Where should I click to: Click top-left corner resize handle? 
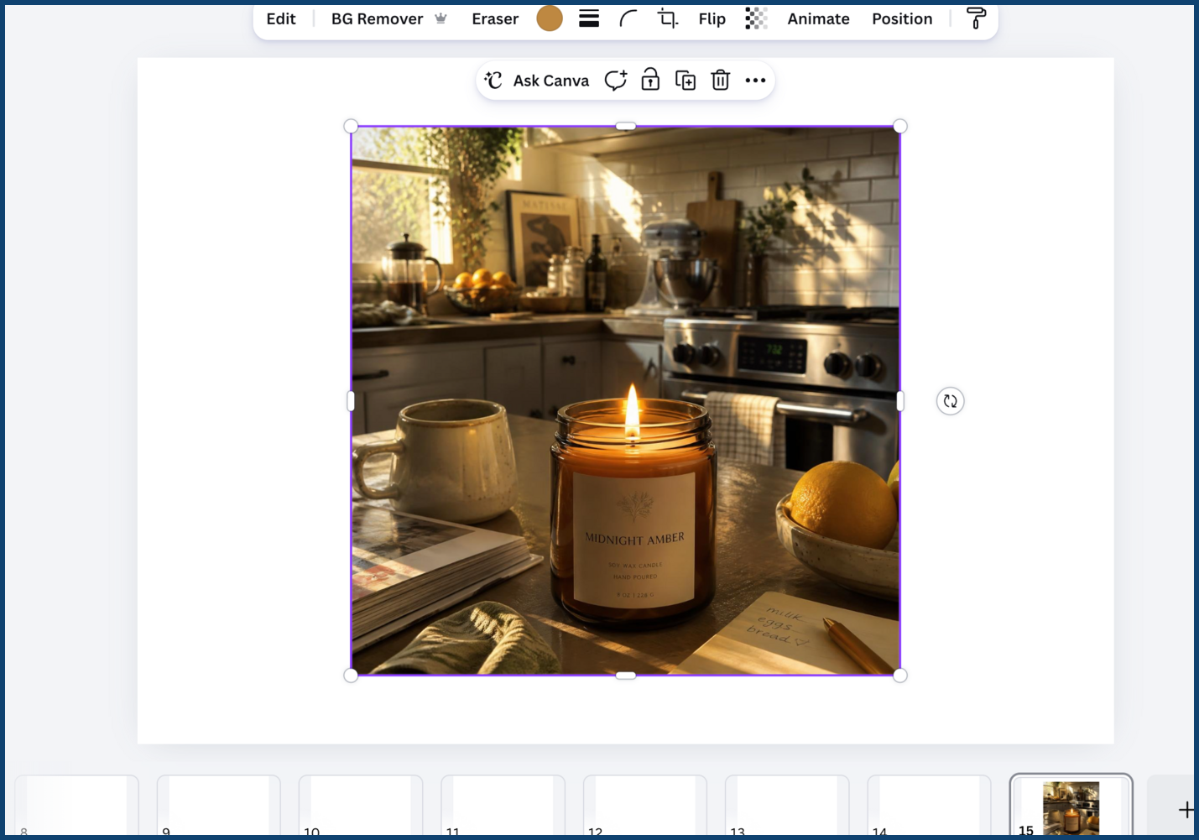click(351, 126)
